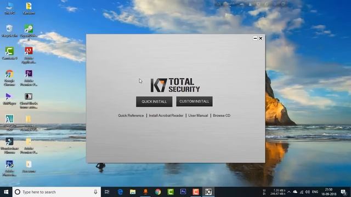This screenshot has width=351, height=197.
Task: Open the network tray icon
Action: click(302, 192)
